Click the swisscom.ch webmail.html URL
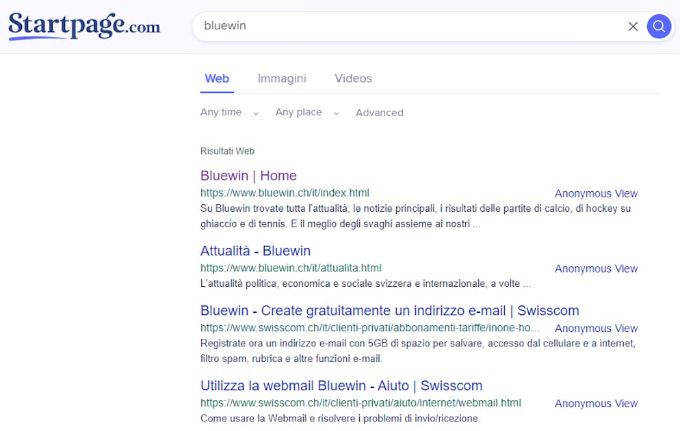The width and height of the screenshot is (680, 431). coord(361,403)
